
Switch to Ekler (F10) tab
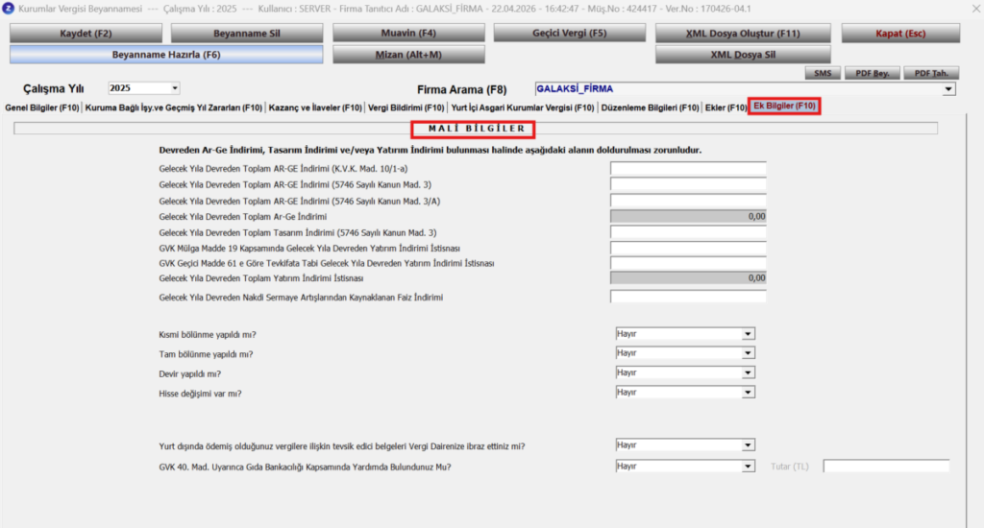[x=726, y=108]
